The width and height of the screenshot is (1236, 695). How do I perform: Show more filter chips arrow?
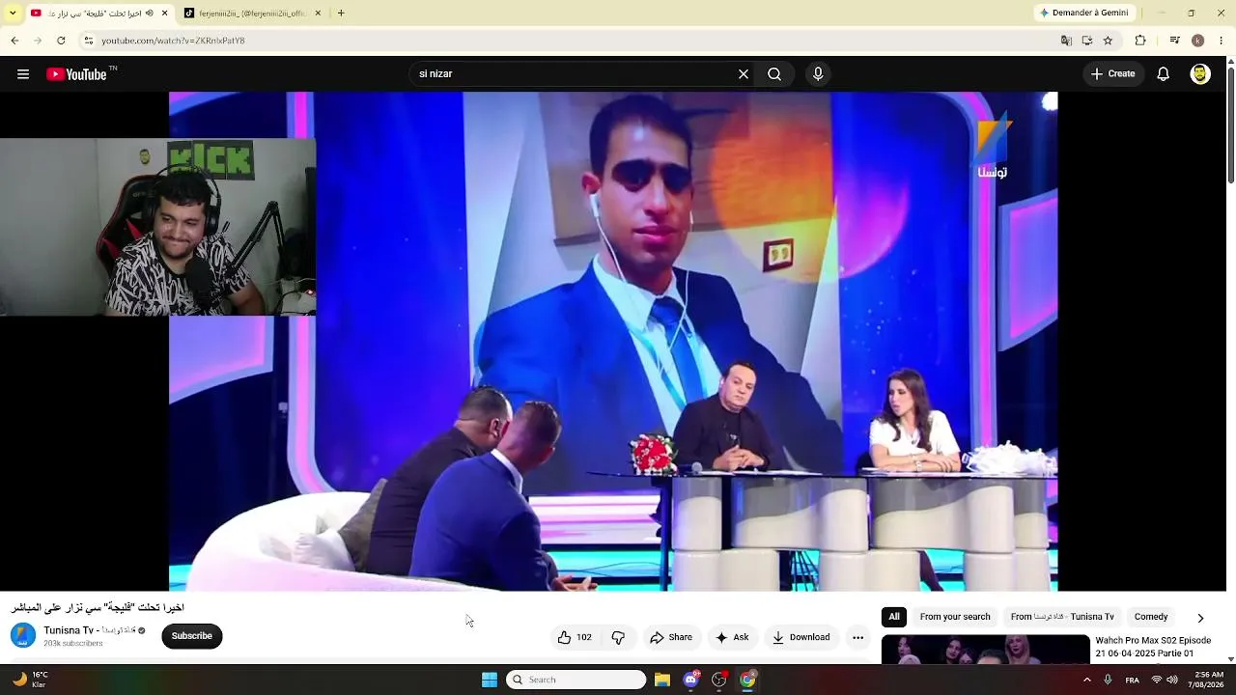1200,618
